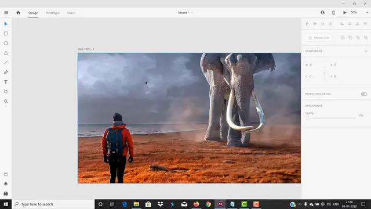371x209 pixels.
Task: Click the boolean Intersect icon
Action: pyautogui.click(x=358, y=37)
